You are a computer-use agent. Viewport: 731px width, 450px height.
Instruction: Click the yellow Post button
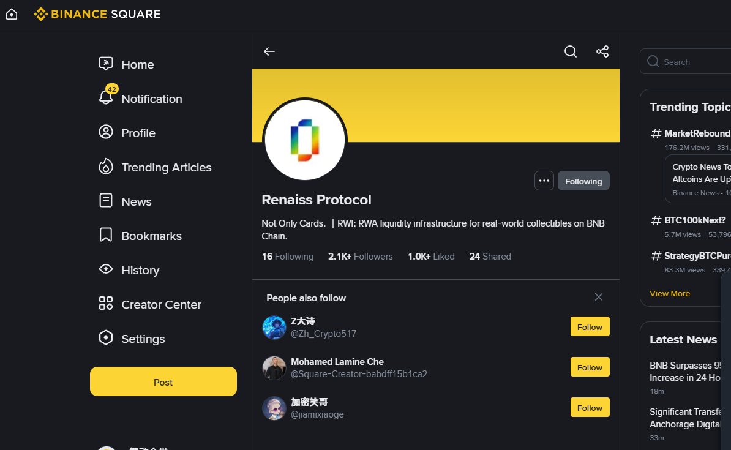(163, 381)
